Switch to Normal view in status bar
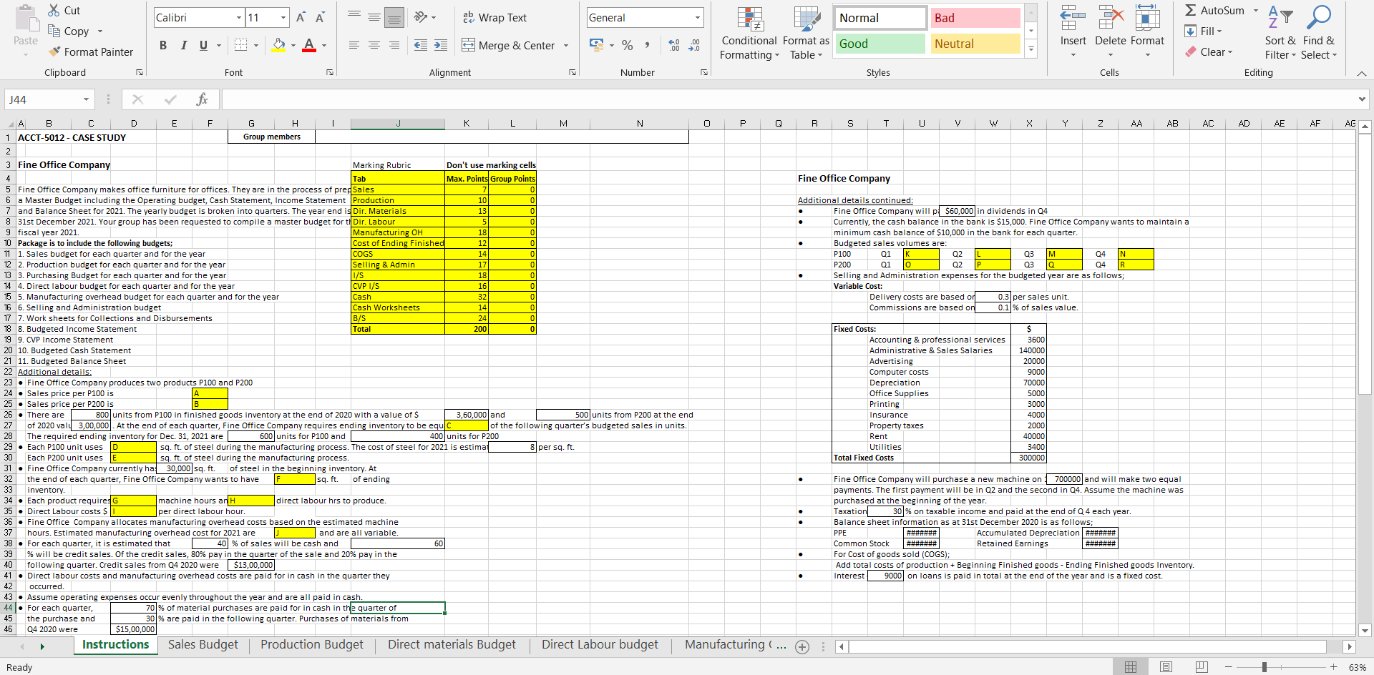 coord(1131,667)
